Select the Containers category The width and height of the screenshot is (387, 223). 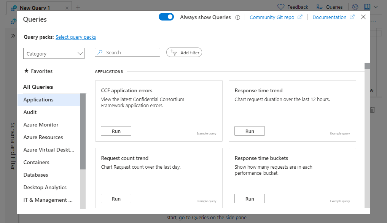click(49, 162)
